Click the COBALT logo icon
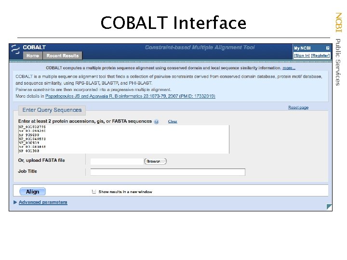Screen dimensions: 347x260 click(x=15, y=50)
